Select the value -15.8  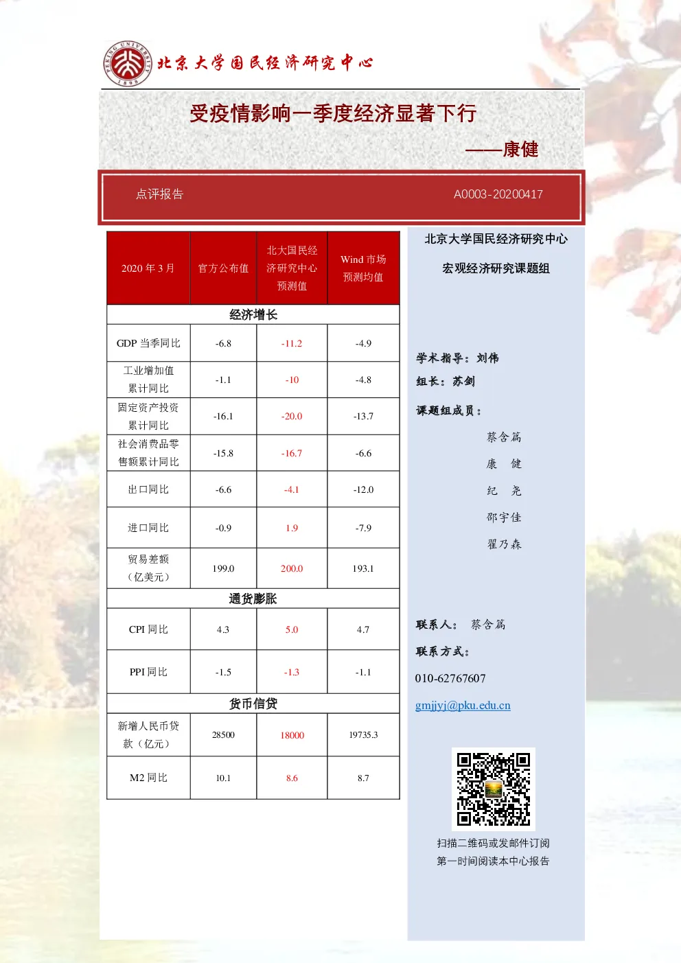click(223, 453)
